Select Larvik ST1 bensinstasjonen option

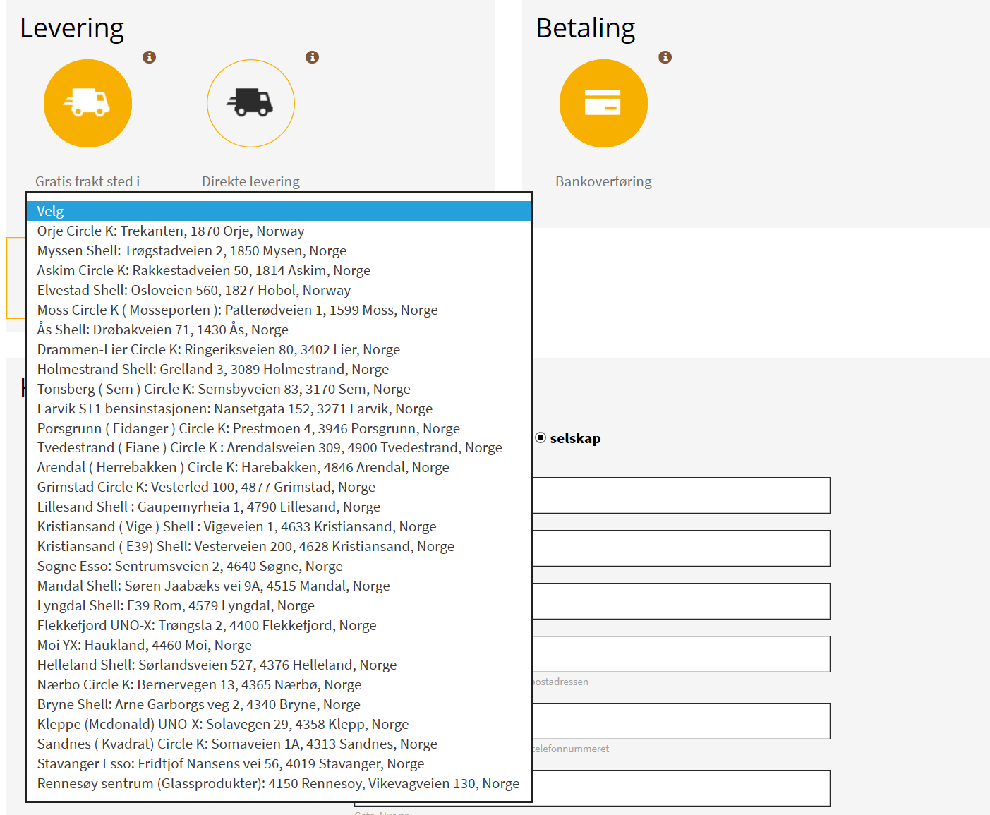279,409
